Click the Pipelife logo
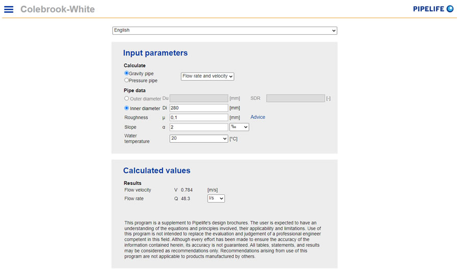This screenshot has height=275, width=459. pyautogui.click(x=433, y=9)
